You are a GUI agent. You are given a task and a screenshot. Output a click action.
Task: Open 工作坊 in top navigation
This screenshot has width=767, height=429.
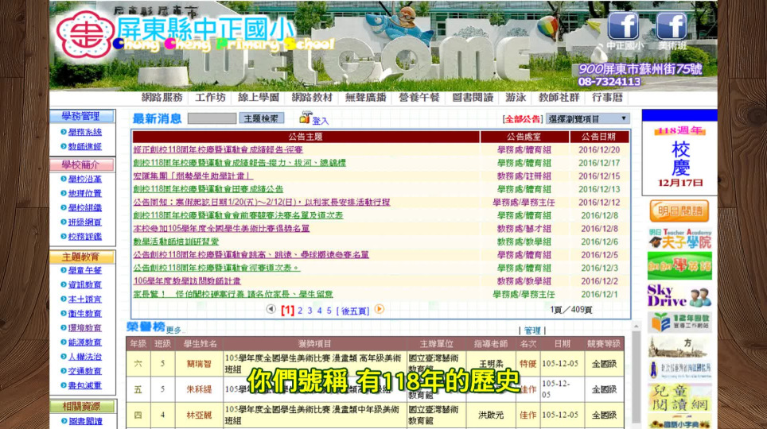210,98
